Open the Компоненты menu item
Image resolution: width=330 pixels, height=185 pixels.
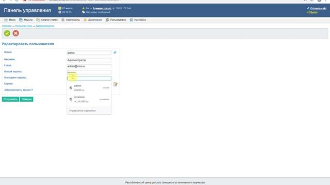pos(71,20)
